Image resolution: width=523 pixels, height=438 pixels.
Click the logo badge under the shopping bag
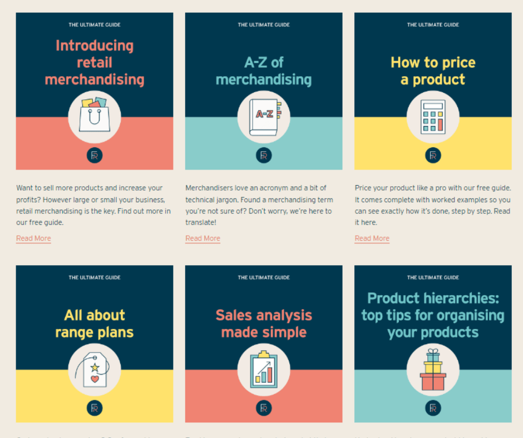click(95, 156)
